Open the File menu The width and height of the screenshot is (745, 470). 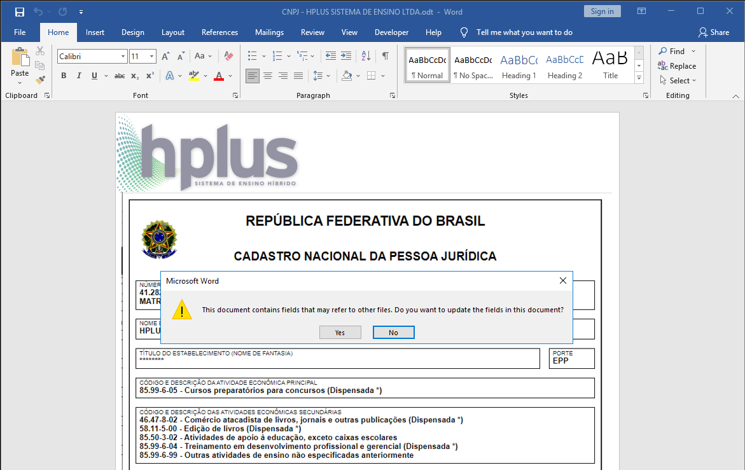tap(20, 32)
